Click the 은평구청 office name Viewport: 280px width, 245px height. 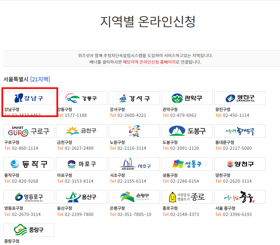point(117,208)
